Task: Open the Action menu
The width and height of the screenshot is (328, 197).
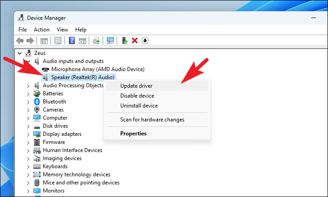Action: click(x=41, y=30)
